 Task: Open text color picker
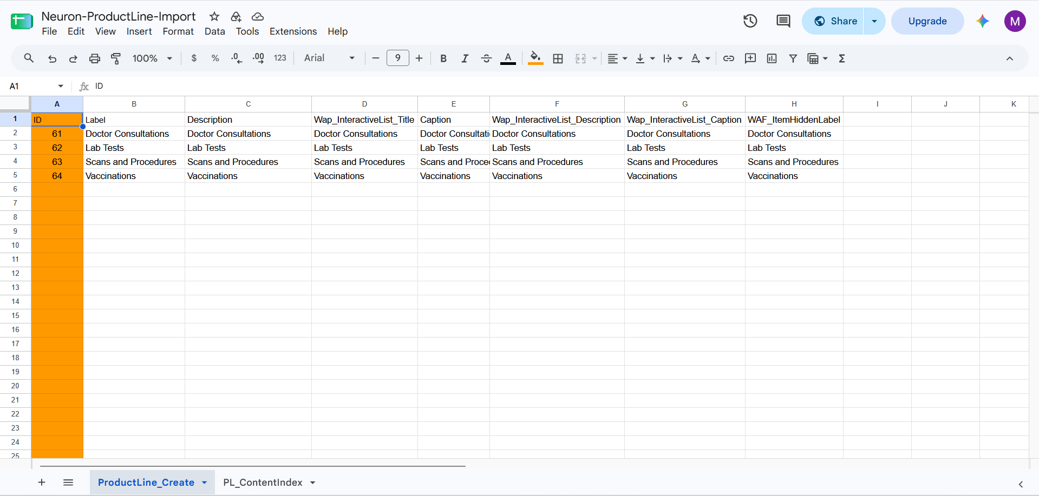(x=508, y=58)
